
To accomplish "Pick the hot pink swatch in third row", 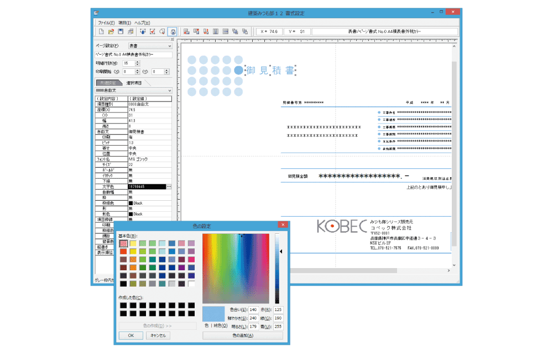I will 191,259.
